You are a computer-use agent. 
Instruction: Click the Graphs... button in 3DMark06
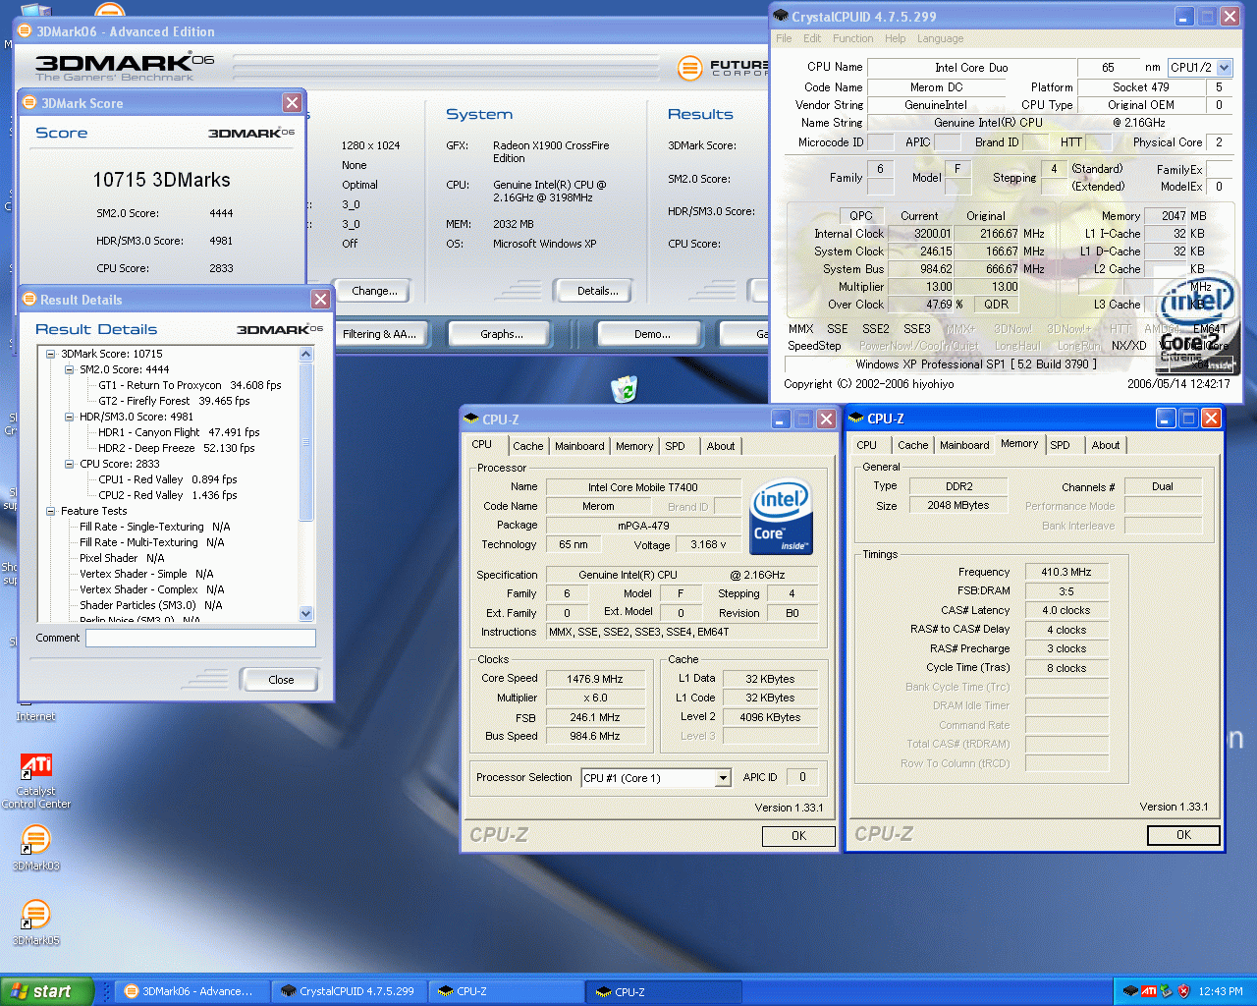[501, 334]
